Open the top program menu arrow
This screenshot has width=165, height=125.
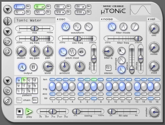[x=7, y=9]
